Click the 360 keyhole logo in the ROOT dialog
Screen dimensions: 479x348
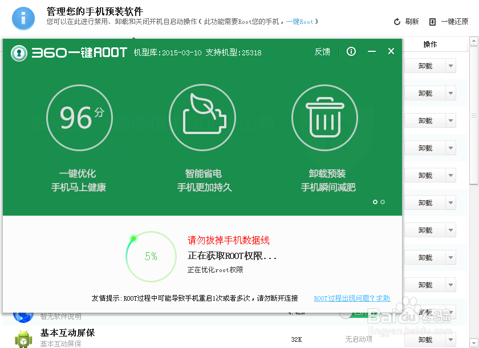coord(19,53)
